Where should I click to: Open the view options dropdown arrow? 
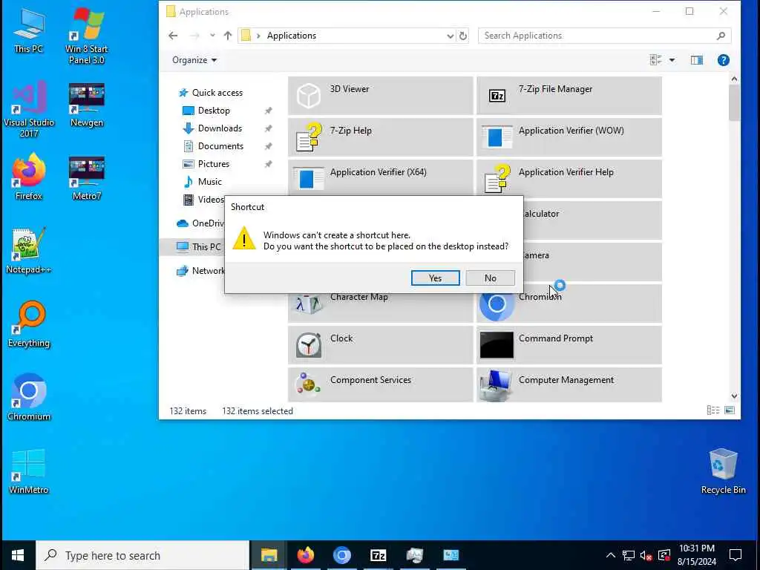pos(672,60)
